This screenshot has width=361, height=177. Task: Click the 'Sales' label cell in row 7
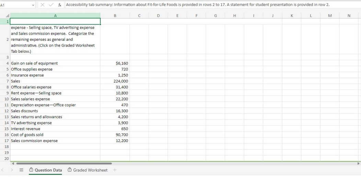55,81
